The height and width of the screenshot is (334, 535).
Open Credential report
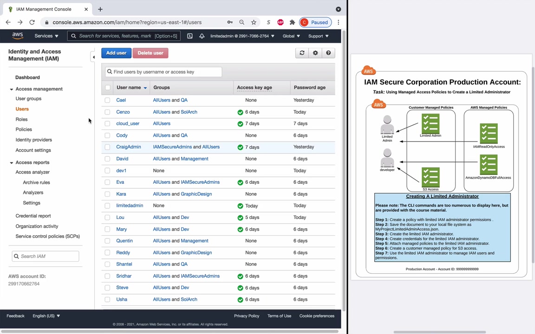tap(33, 216)
